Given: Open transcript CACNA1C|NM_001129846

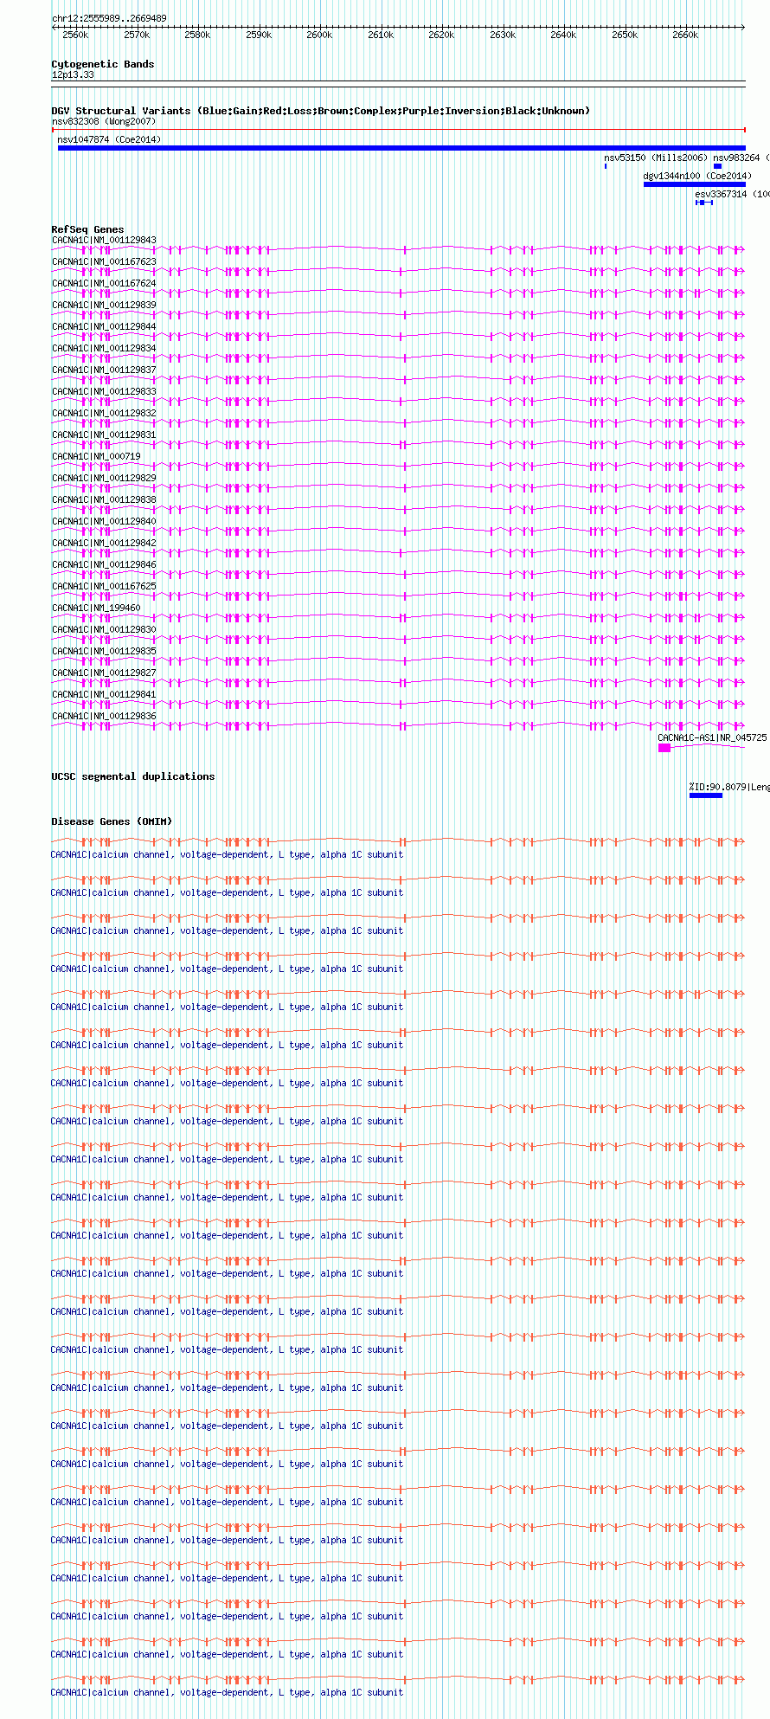Looking at the screenshot, I should coord(104,565).
